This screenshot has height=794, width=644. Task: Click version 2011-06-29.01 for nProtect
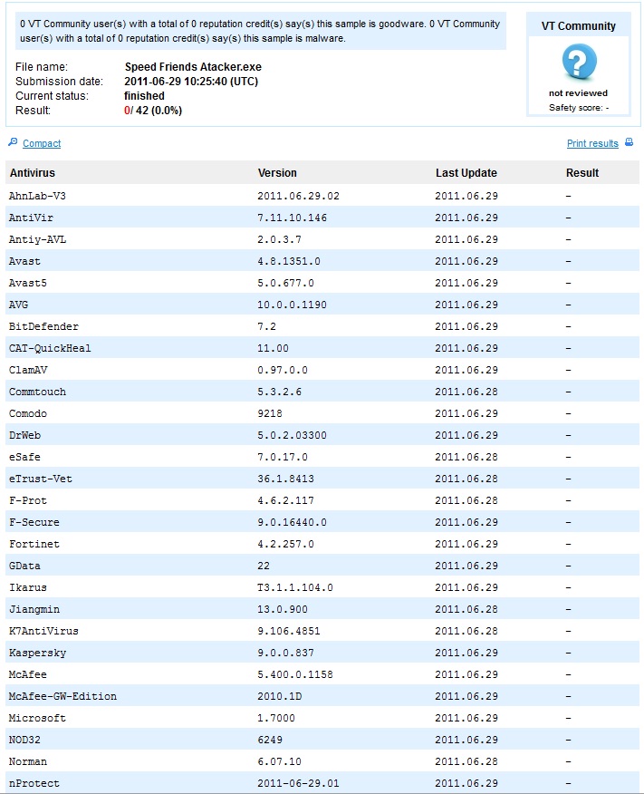pyautogui.click(x=299, y=784)
